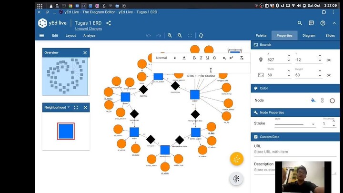Fit diagram content to screen
The height and width of the screenshot is (193, 343).
[190, 35]
